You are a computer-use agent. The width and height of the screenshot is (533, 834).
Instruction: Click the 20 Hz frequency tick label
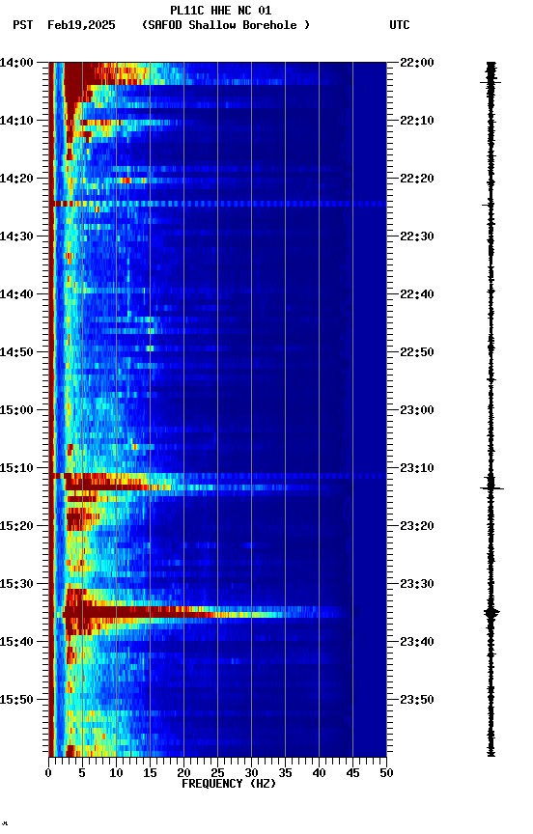[x=183, y=773]
